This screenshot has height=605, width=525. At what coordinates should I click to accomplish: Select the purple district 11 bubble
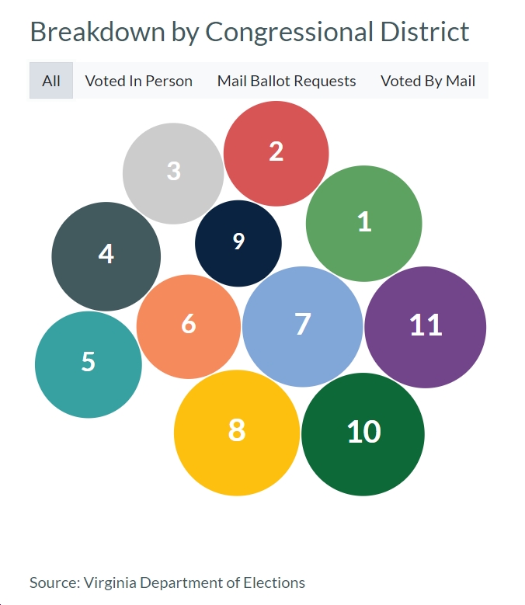tap(425, 327)
